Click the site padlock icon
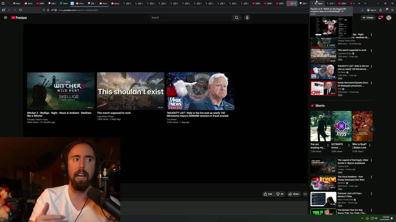This screenshot has height=222, width=396. [48, 10]
